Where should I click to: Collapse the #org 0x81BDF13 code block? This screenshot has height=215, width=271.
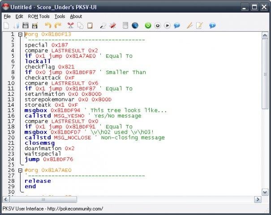[21, 34]
